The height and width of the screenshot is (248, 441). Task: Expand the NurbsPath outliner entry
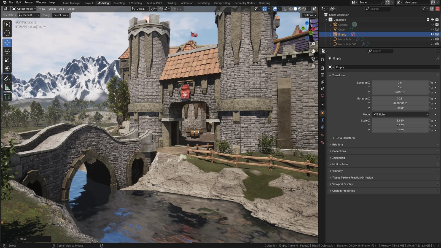(330, 39)
